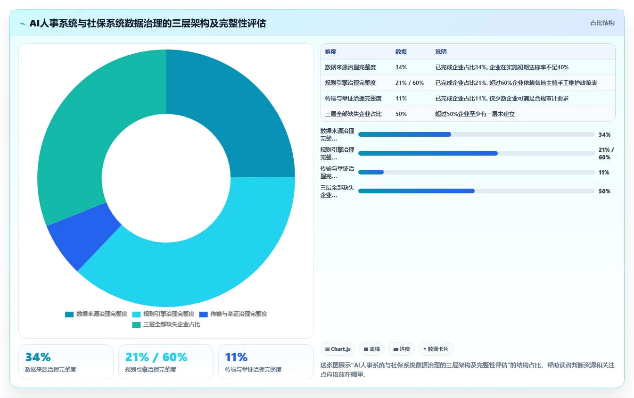Select table cell 规则引擎治理完整度
634x398 pixels.
350,83
